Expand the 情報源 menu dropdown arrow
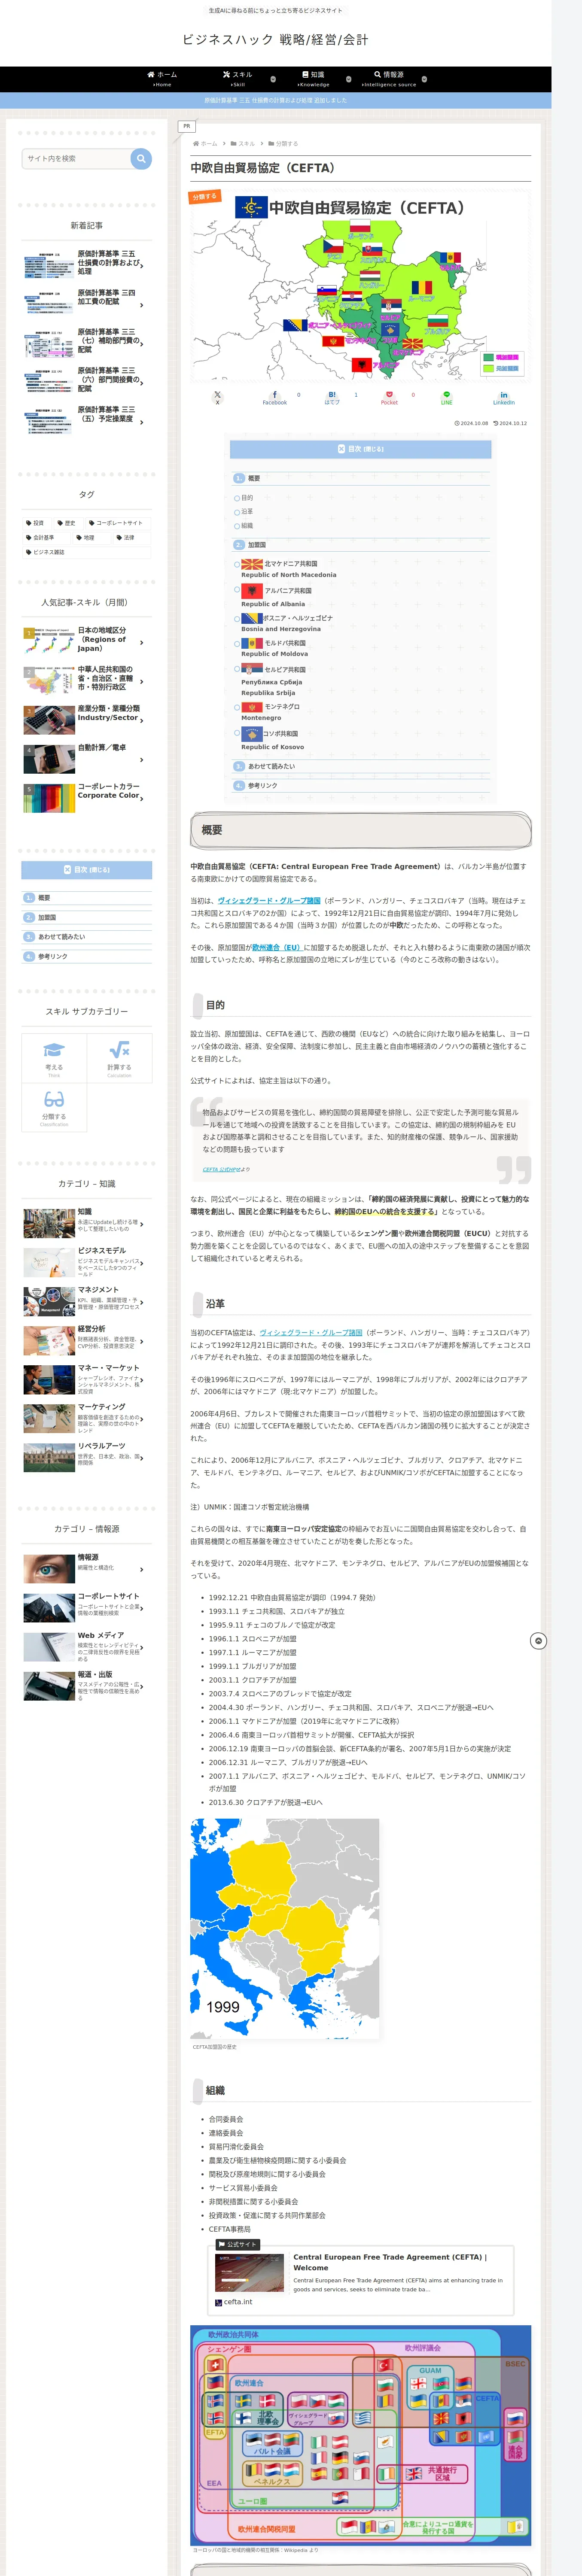The image size is (582, 2576). pos(424,79)
